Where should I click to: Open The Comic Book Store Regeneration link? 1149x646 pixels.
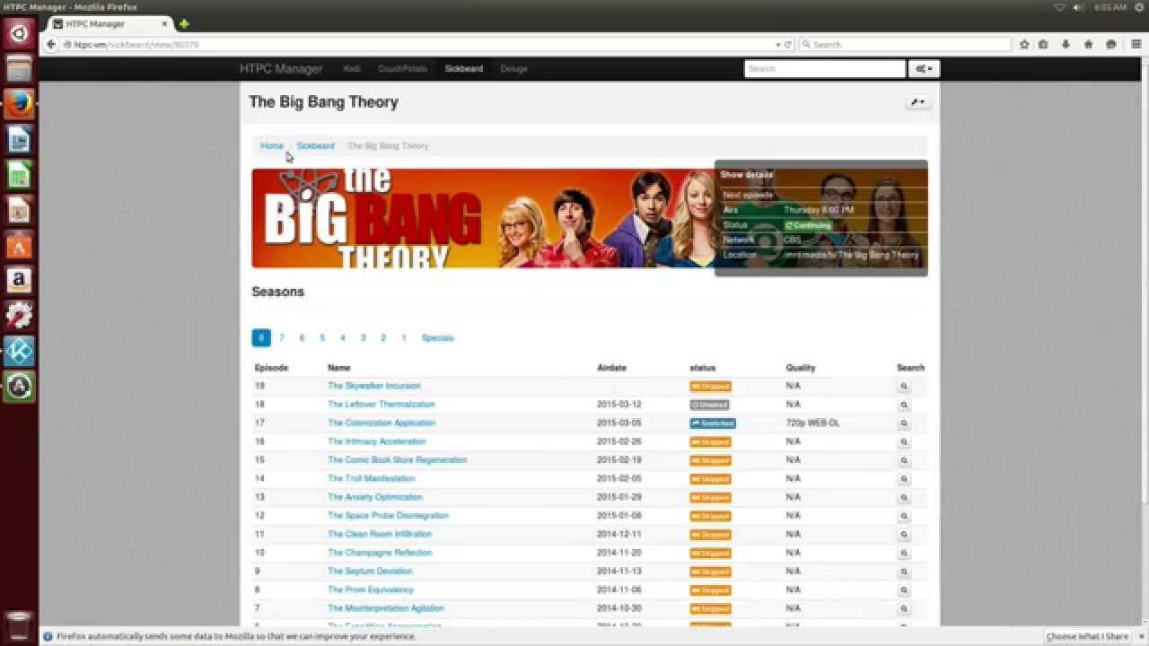click(398, 460)
